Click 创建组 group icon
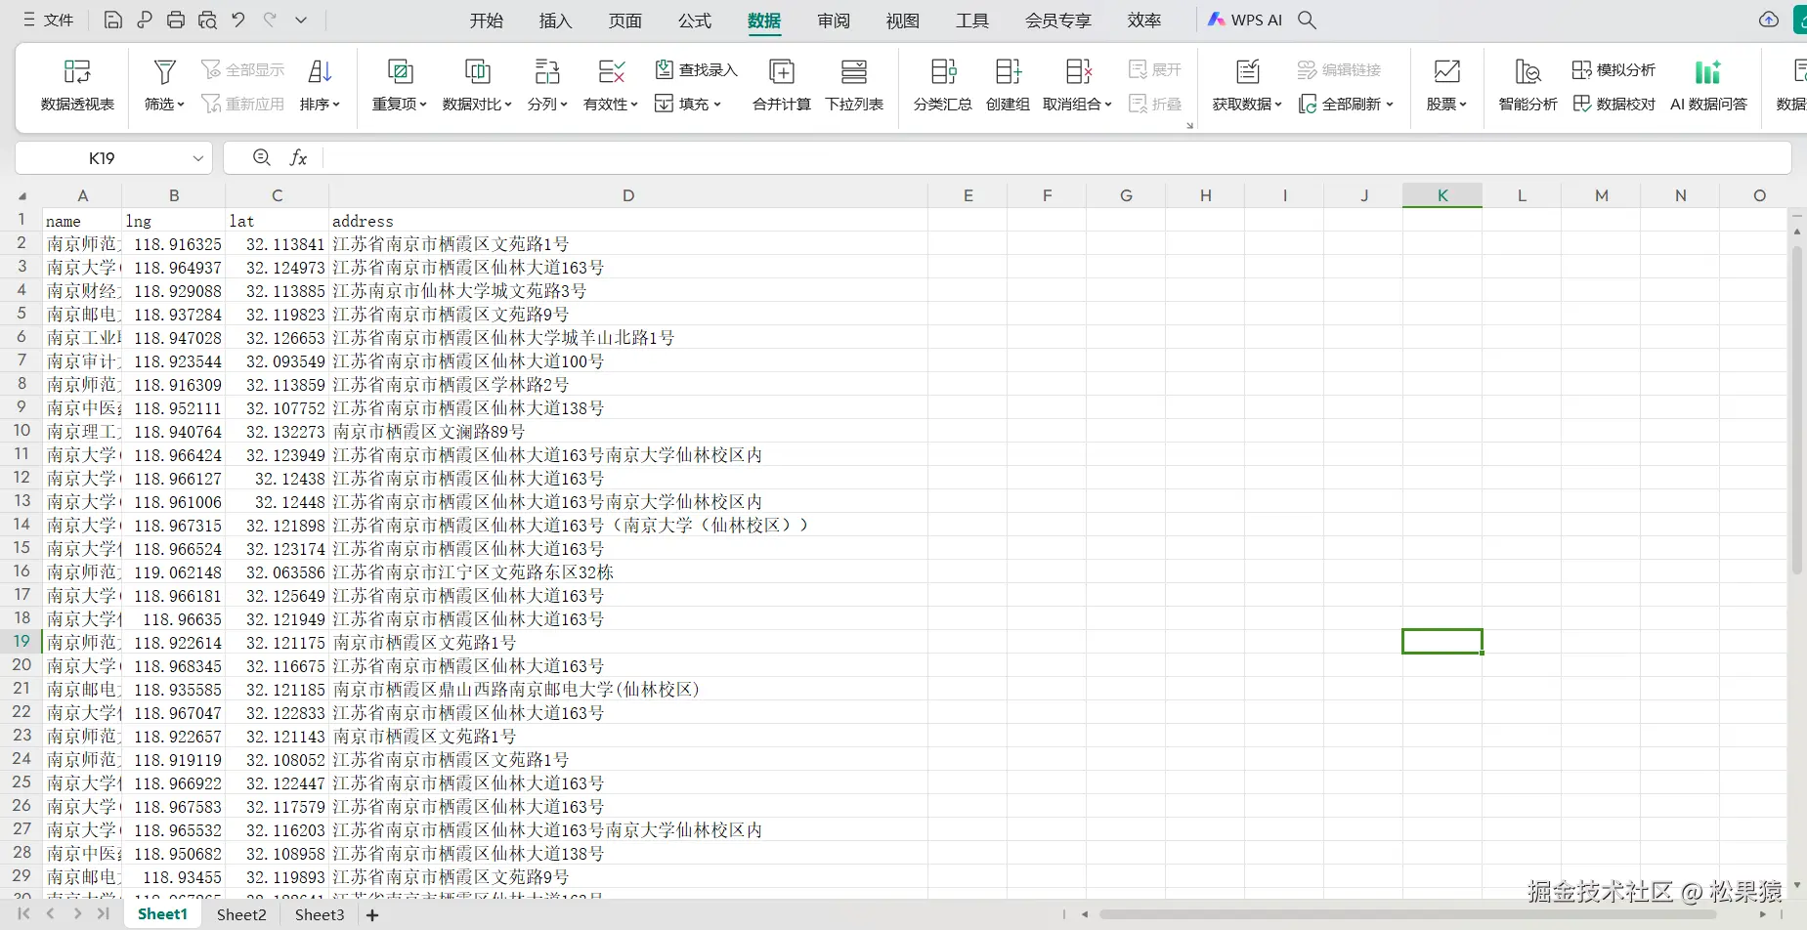 1008,71
